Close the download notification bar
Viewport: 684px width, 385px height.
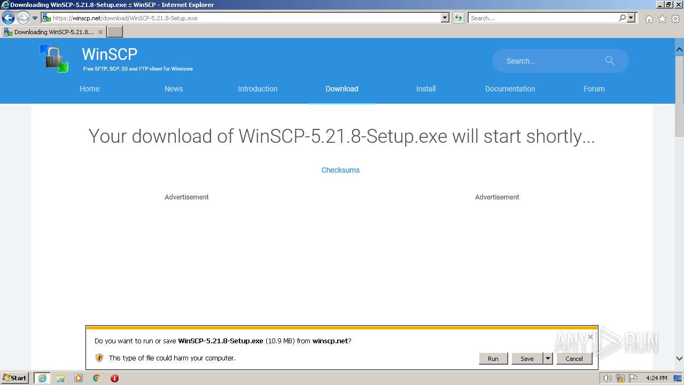coord(590,337)
